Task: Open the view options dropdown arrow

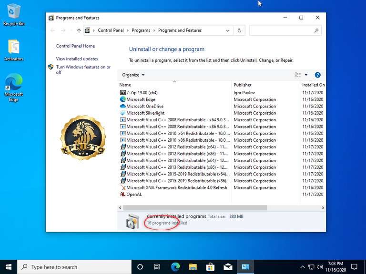Action: click(306, 75)
